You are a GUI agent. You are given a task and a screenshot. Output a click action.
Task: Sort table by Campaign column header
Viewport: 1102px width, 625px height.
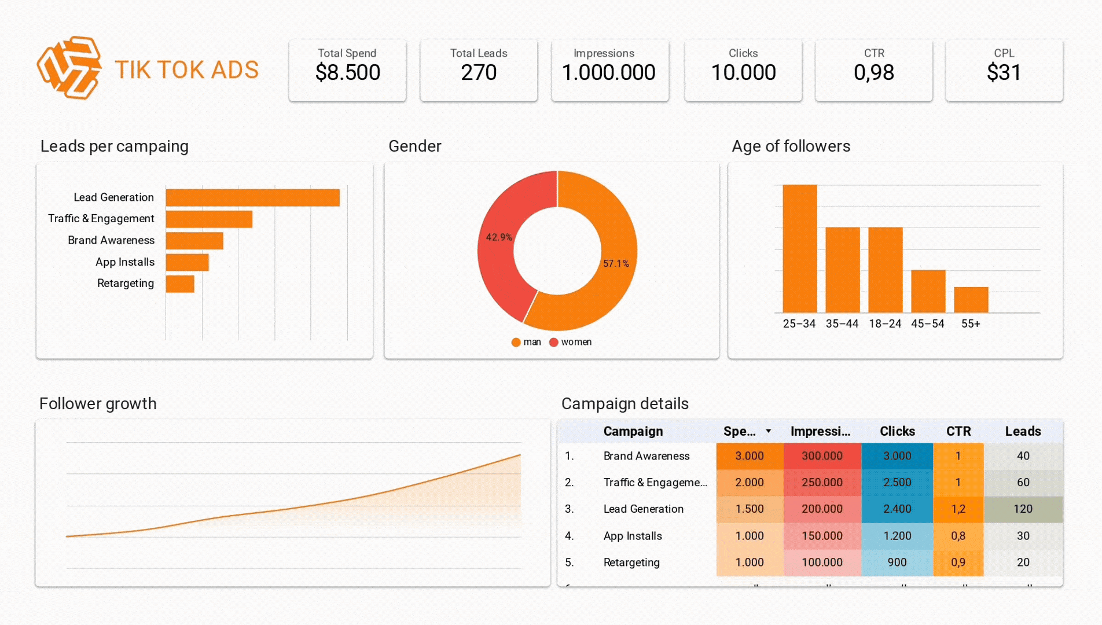pos(633,431)
